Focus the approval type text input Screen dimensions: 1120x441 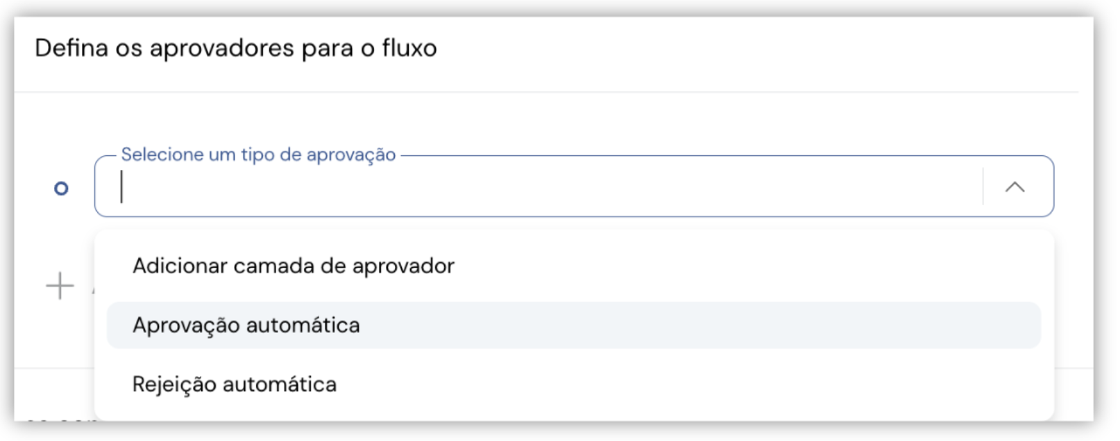[x=541, y=187]
